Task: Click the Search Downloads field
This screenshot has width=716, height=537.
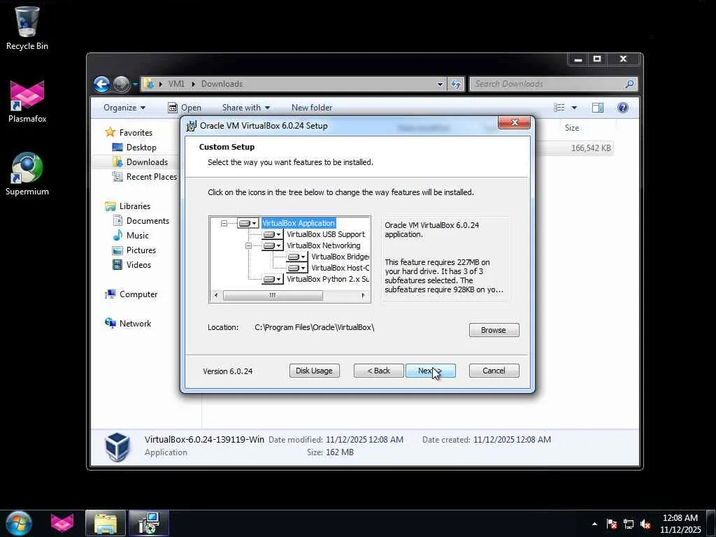Action: (547, 84)
